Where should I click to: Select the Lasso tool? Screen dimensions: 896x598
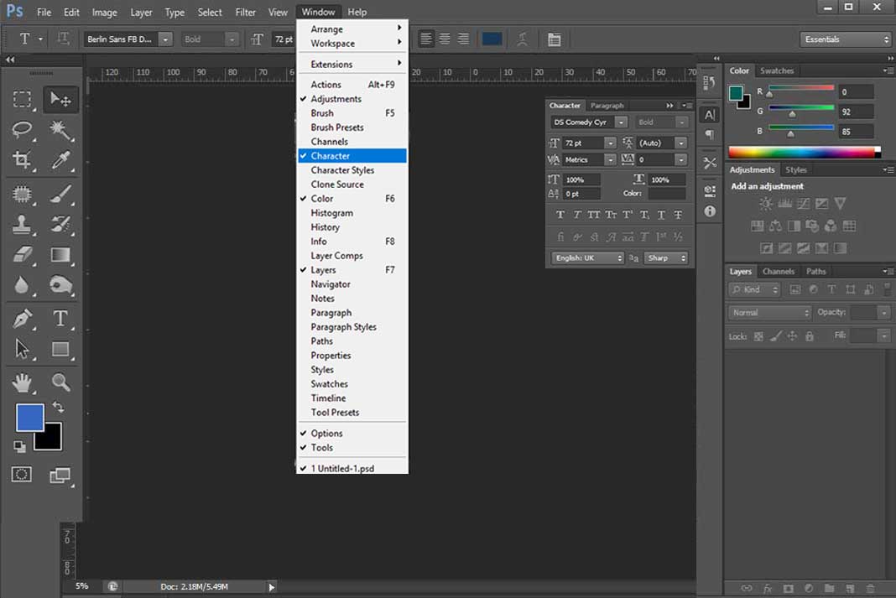[22, 129]
